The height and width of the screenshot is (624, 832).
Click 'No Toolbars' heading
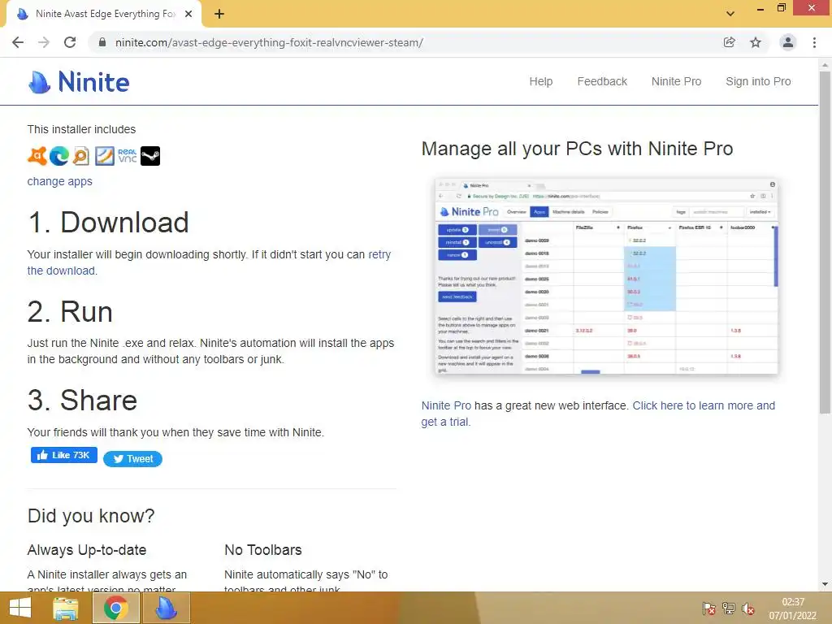[263, 550]
